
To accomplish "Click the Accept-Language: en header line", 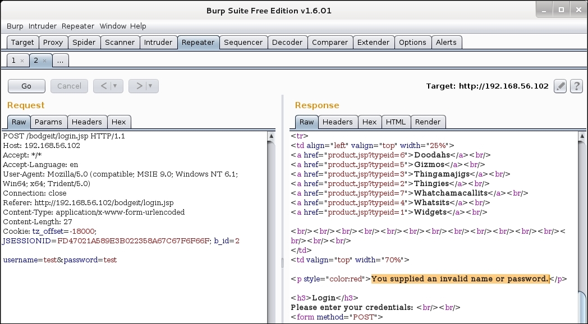I will (40, 165).
